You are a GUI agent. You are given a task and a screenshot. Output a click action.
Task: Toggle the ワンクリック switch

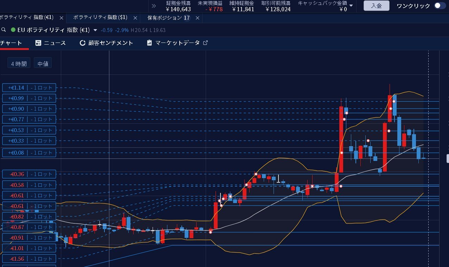(x=439, y=6)
